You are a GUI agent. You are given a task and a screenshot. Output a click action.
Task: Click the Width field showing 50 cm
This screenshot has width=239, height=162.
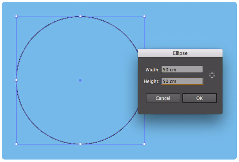(x=182, y=69)
